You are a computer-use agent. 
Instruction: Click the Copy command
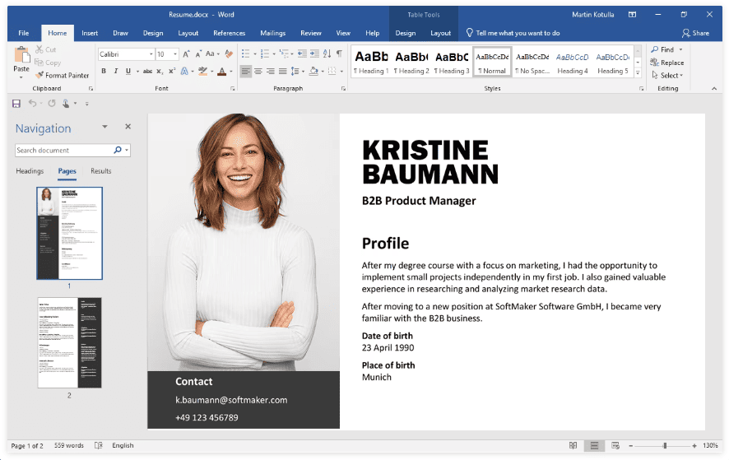point(48,63)
